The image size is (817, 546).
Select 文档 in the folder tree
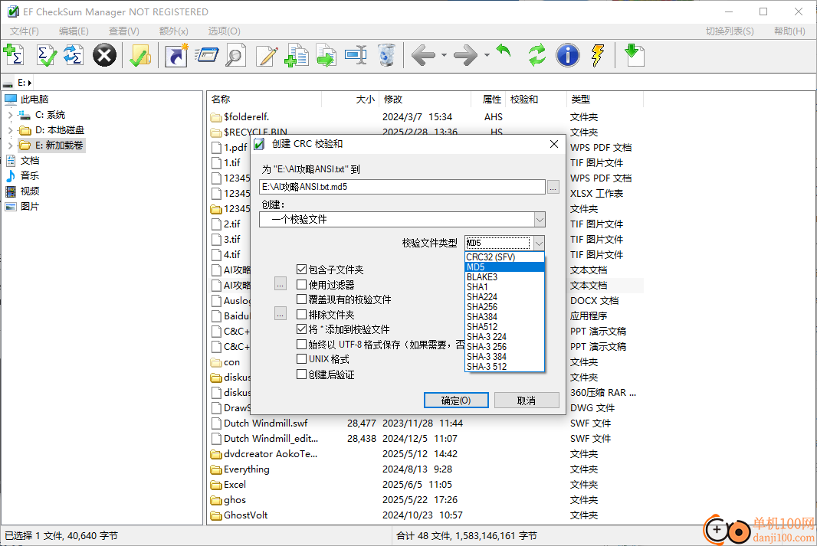(30, 160)
